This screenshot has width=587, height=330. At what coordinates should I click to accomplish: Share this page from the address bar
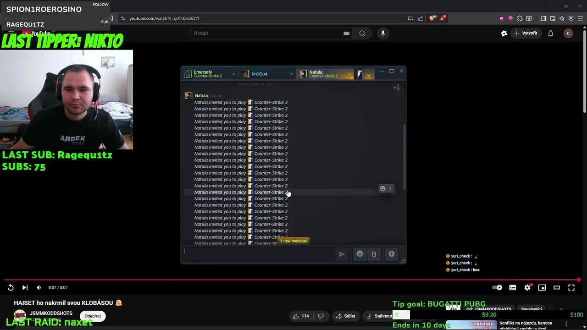click(x=421, y=18)
